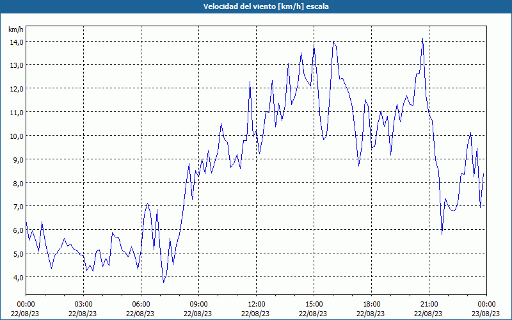Click the 23/08/23 date label
Viewport: 512px width, 320px height.
486,314
